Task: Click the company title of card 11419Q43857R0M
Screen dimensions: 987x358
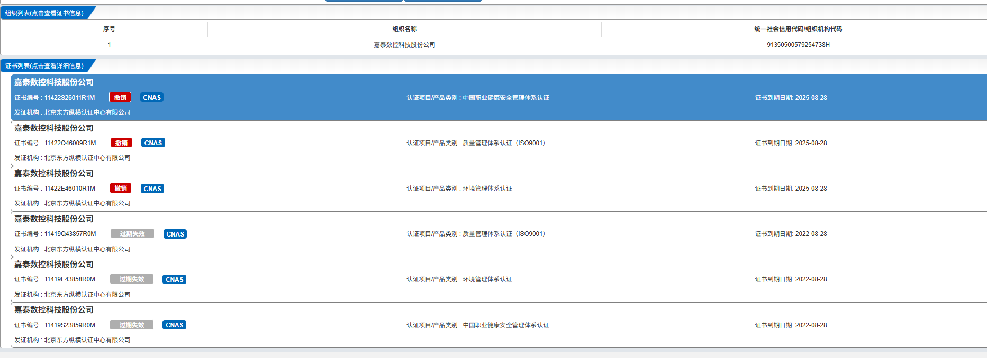Action: coord(54,219)
